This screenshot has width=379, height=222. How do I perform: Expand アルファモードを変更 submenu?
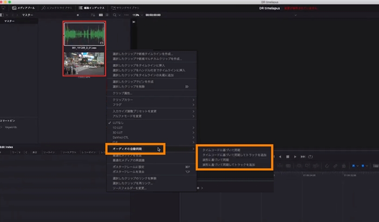coord(152,116)
